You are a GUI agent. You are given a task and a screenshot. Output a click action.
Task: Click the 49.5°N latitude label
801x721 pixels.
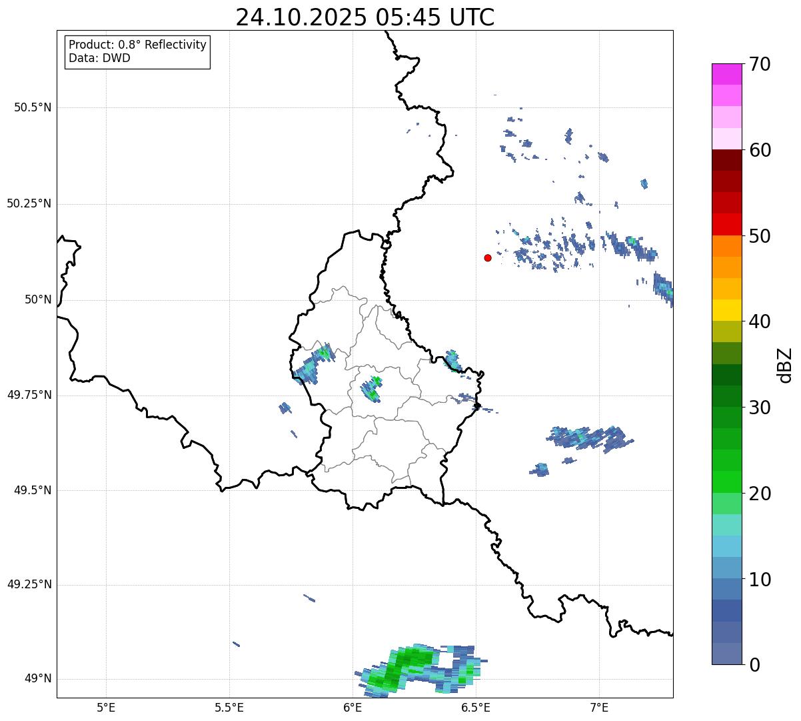coord(33,490)
